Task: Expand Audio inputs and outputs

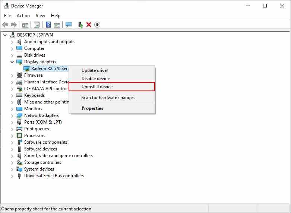Action: pyautogui.click(x=12, y=42)
